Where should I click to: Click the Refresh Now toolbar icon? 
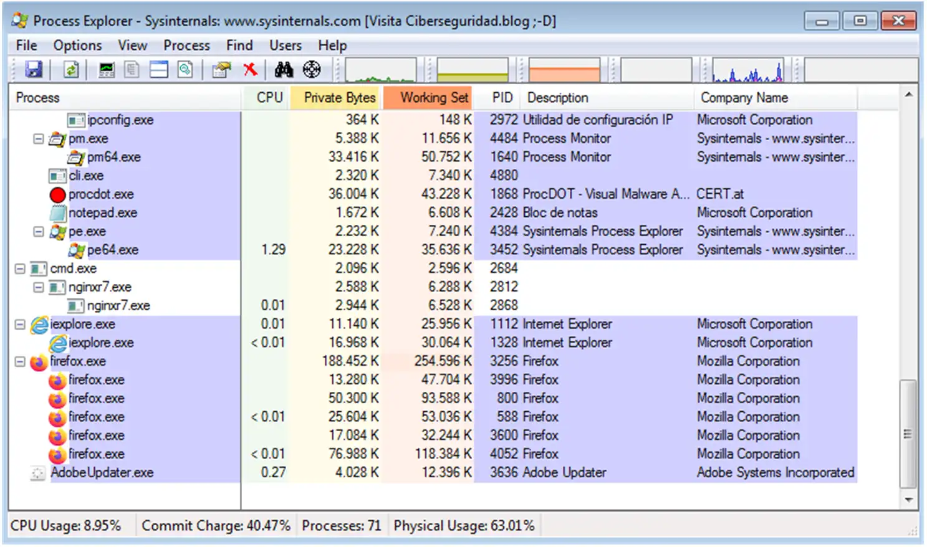(72, 69)
